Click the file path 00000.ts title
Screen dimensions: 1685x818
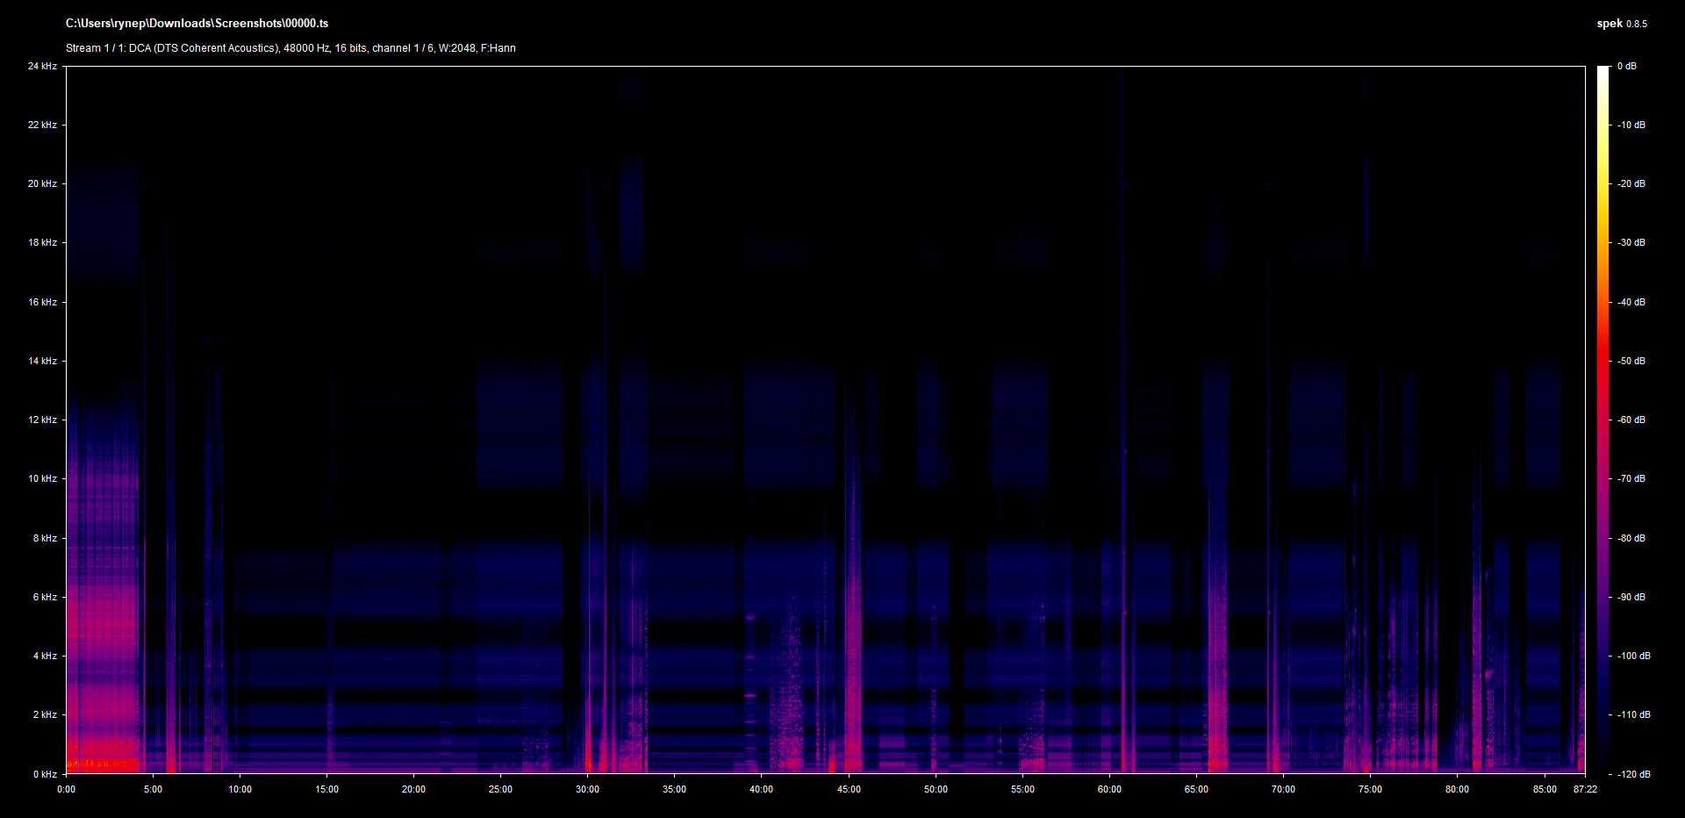click(197, 24)
